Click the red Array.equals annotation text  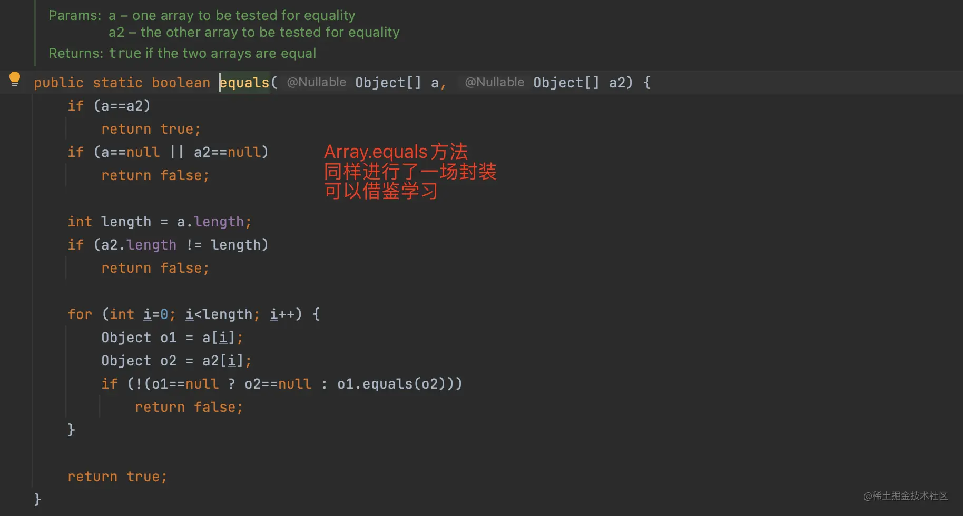click(410, 171)
